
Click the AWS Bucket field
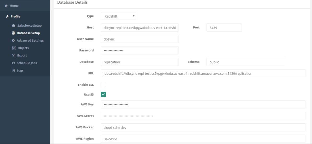(203, 128)
